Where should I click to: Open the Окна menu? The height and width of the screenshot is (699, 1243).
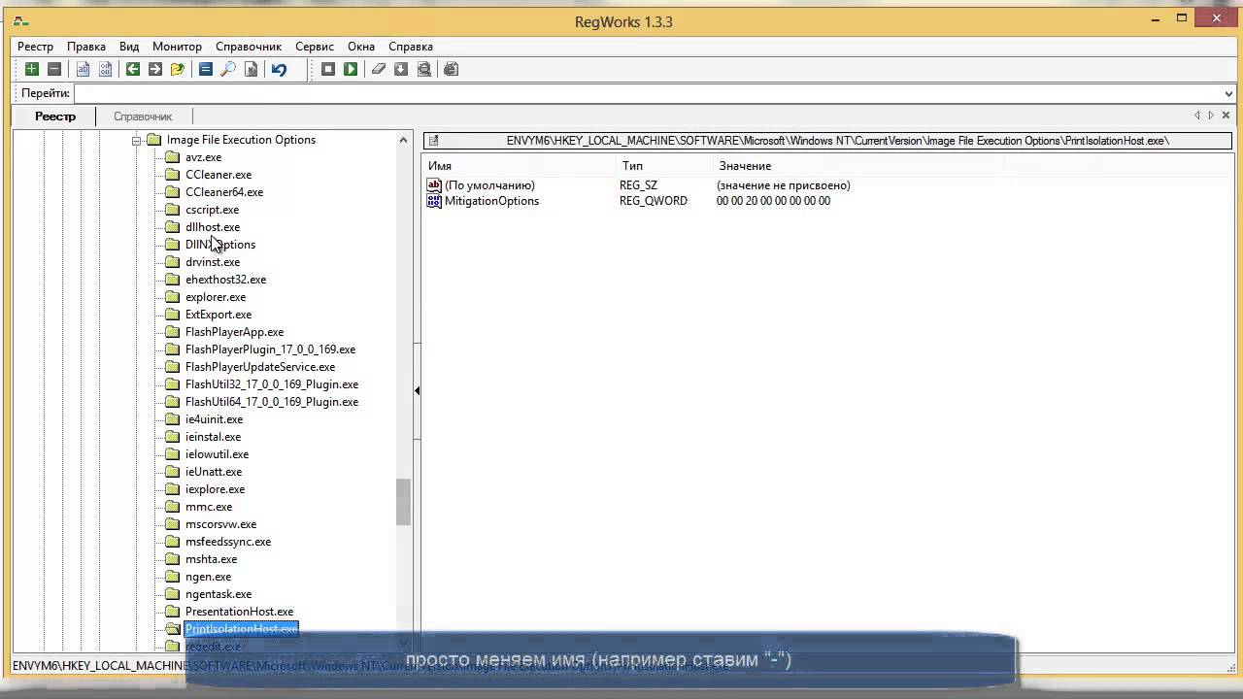coord(361,47)
